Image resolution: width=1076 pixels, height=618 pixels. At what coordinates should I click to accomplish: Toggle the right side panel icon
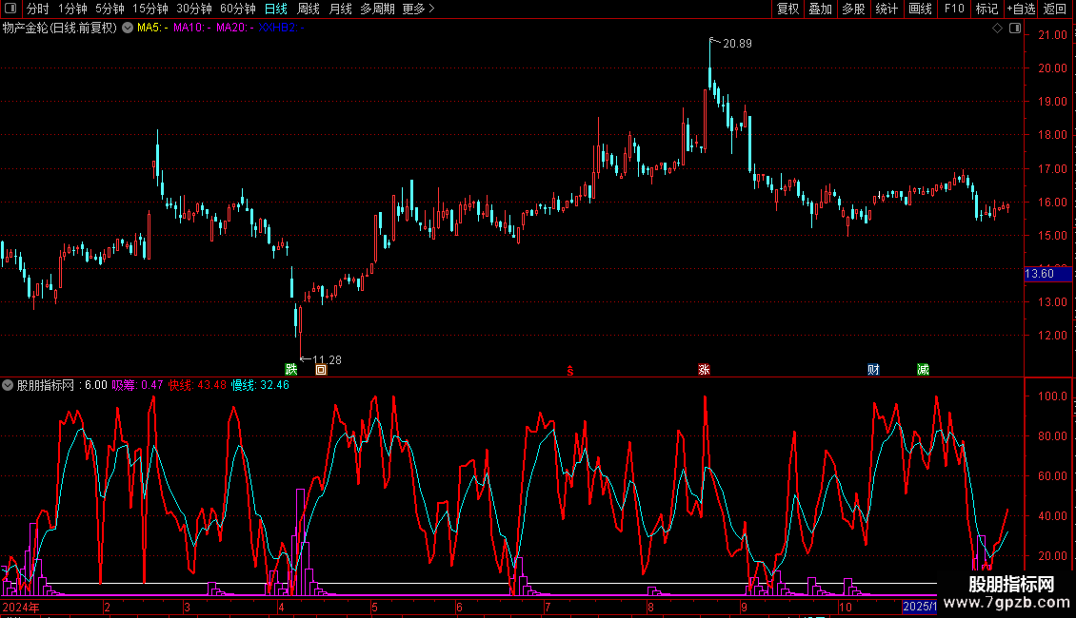[1015, 29]
